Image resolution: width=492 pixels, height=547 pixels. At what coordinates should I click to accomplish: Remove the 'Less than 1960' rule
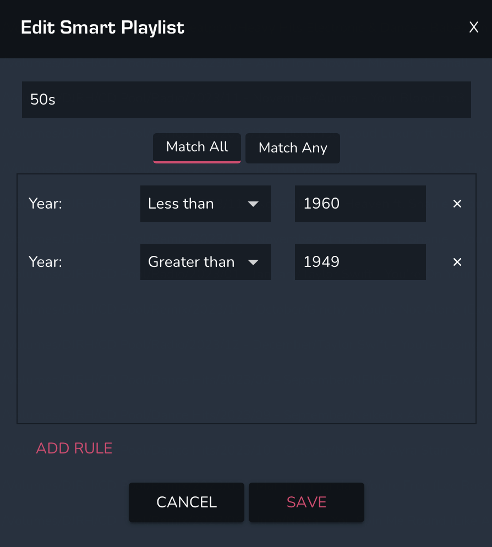point(457,204)
